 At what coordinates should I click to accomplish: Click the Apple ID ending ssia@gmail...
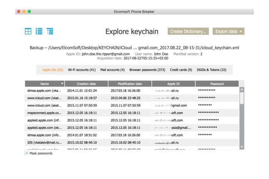172,128
